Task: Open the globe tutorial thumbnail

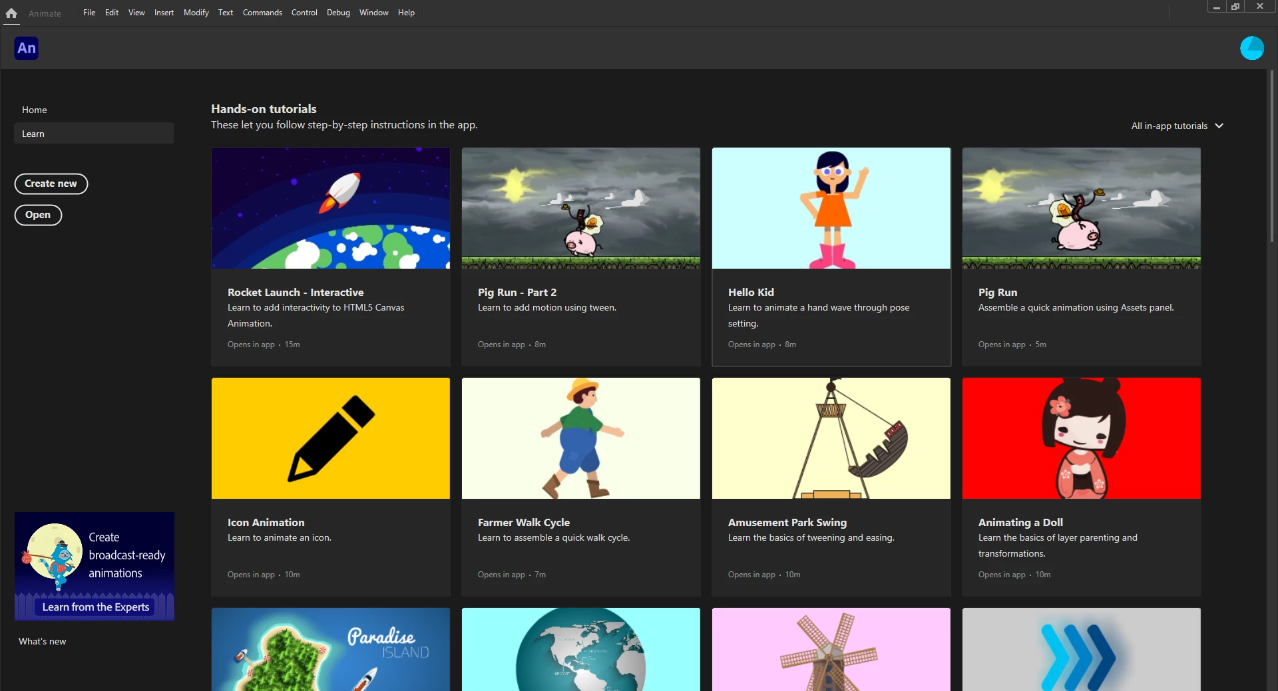Action: pyautogui.click(x=581, y=649)
